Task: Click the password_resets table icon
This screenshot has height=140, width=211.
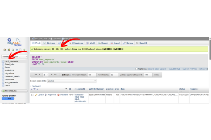Action: coord(3,76)
